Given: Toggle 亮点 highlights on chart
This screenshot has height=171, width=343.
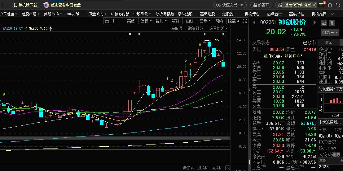Looking at the screenshot, I should tap(131, 21).
